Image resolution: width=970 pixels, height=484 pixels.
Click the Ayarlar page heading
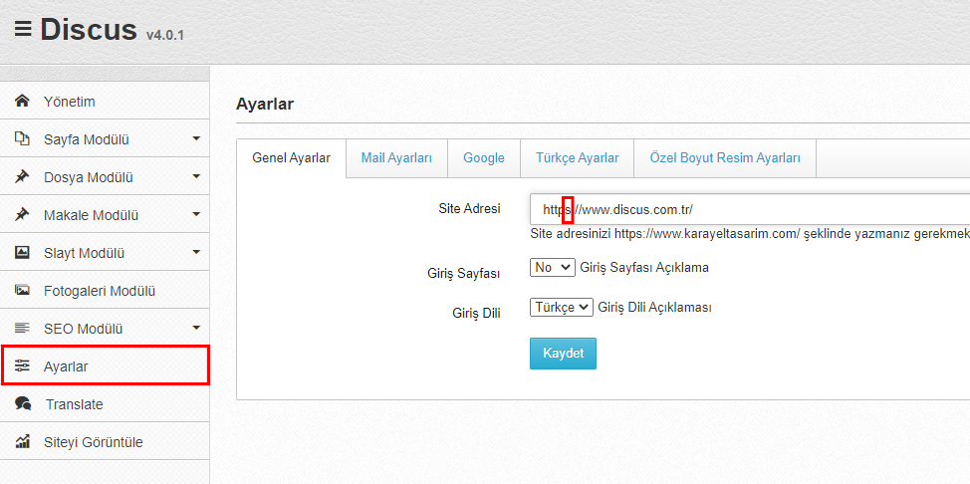pyautogui.click(x=265, y=104)
